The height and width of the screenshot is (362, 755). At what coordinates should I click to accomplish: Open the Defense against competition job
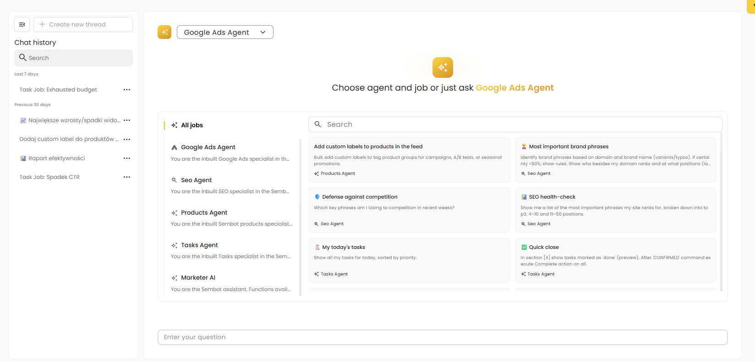coord(409,210)
